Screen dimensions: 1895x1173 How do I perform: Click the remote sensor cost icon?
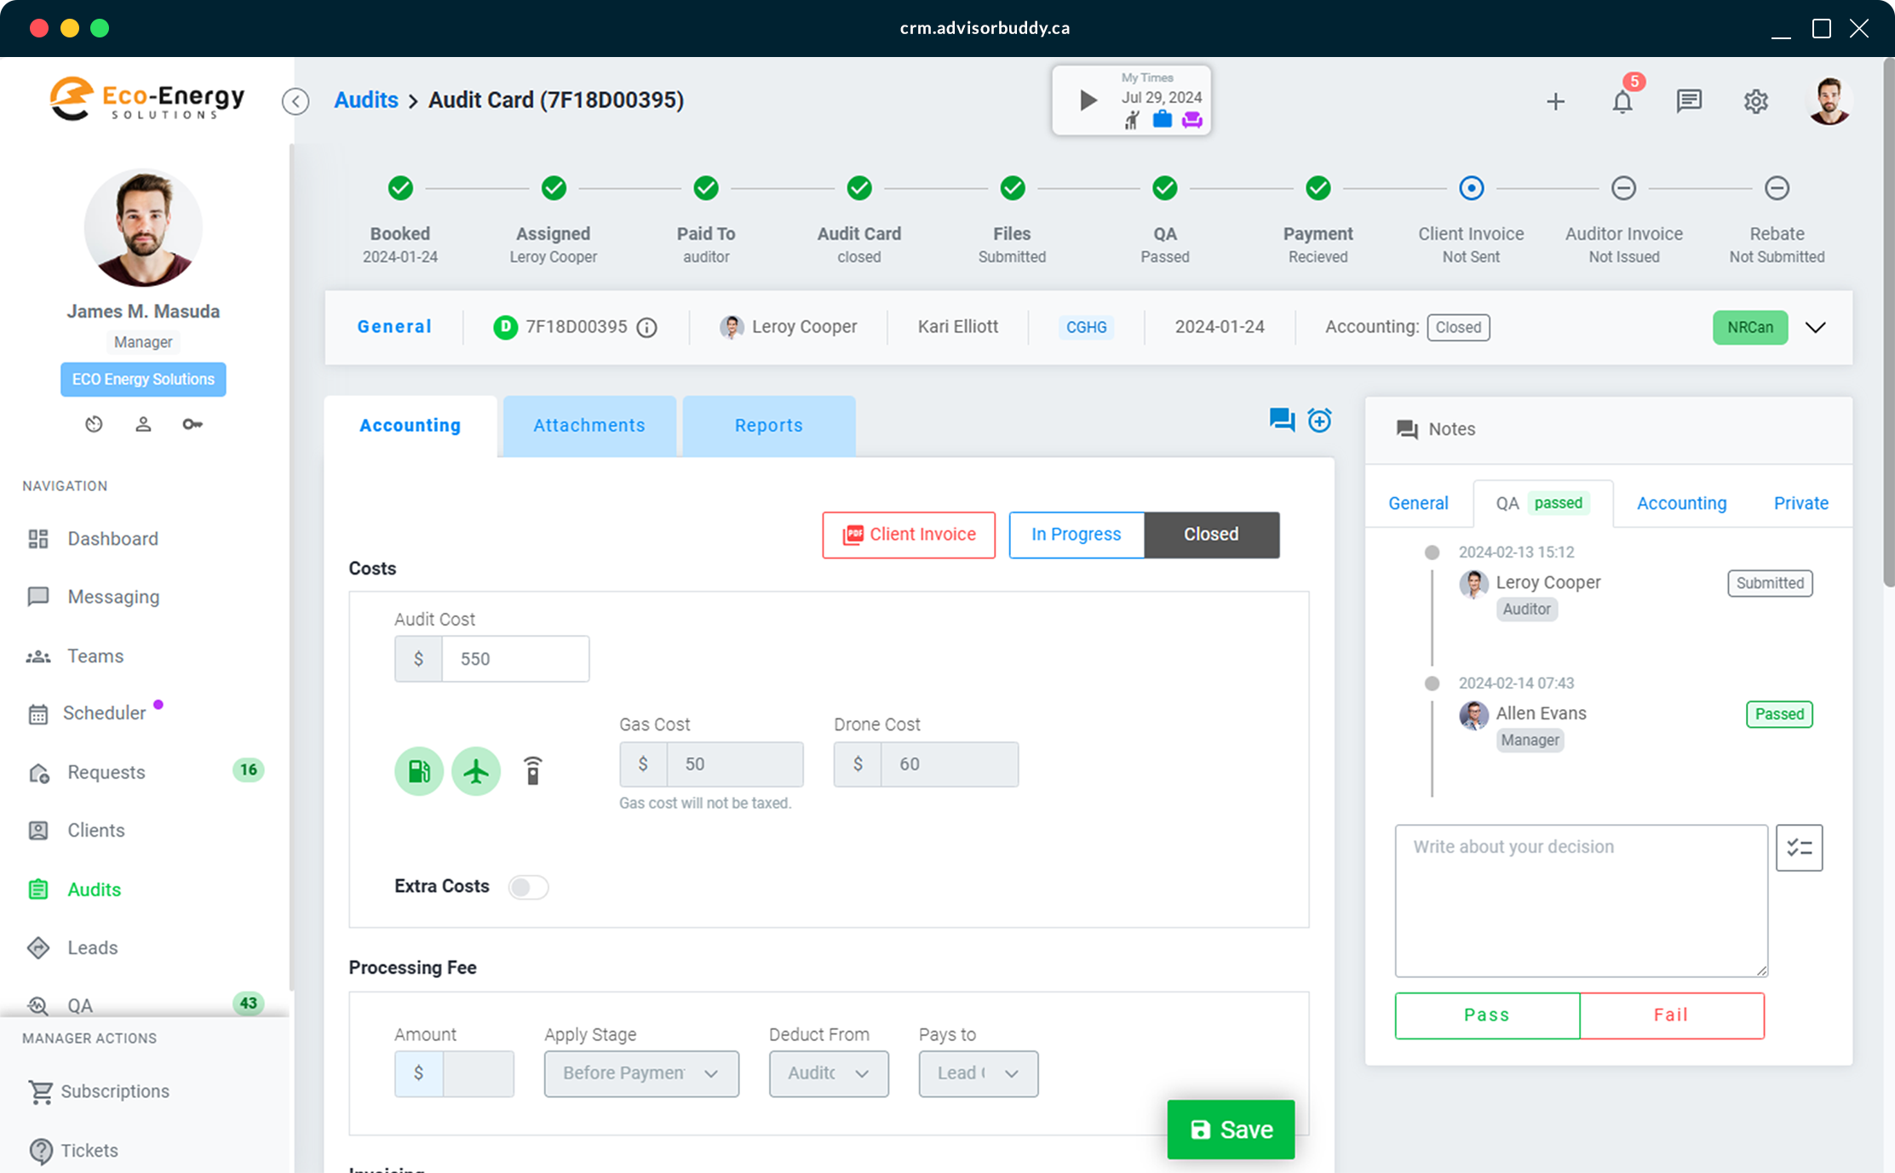click(x=532, y=771)
